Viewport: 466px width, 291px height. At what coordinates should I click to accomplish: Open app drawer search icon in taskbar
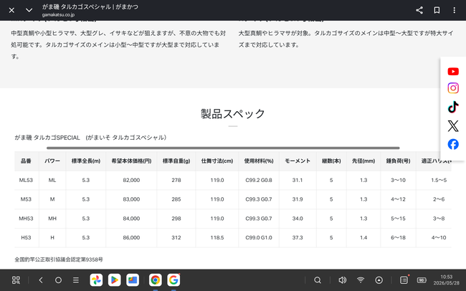tap(16, 280)
